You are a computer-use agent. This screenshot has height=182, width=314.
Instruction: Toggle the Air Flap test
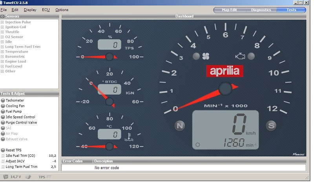click(3, 133)
